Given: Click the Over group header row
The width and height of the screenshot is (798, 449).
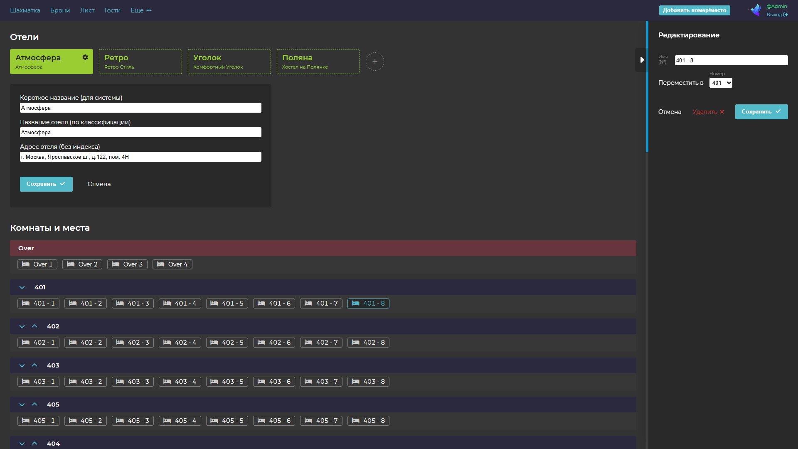Looking at the screenshot, I should [x=323, y=248].
